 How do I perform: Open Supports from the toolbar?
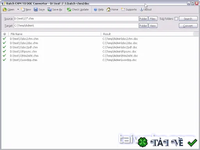(129, 9)
